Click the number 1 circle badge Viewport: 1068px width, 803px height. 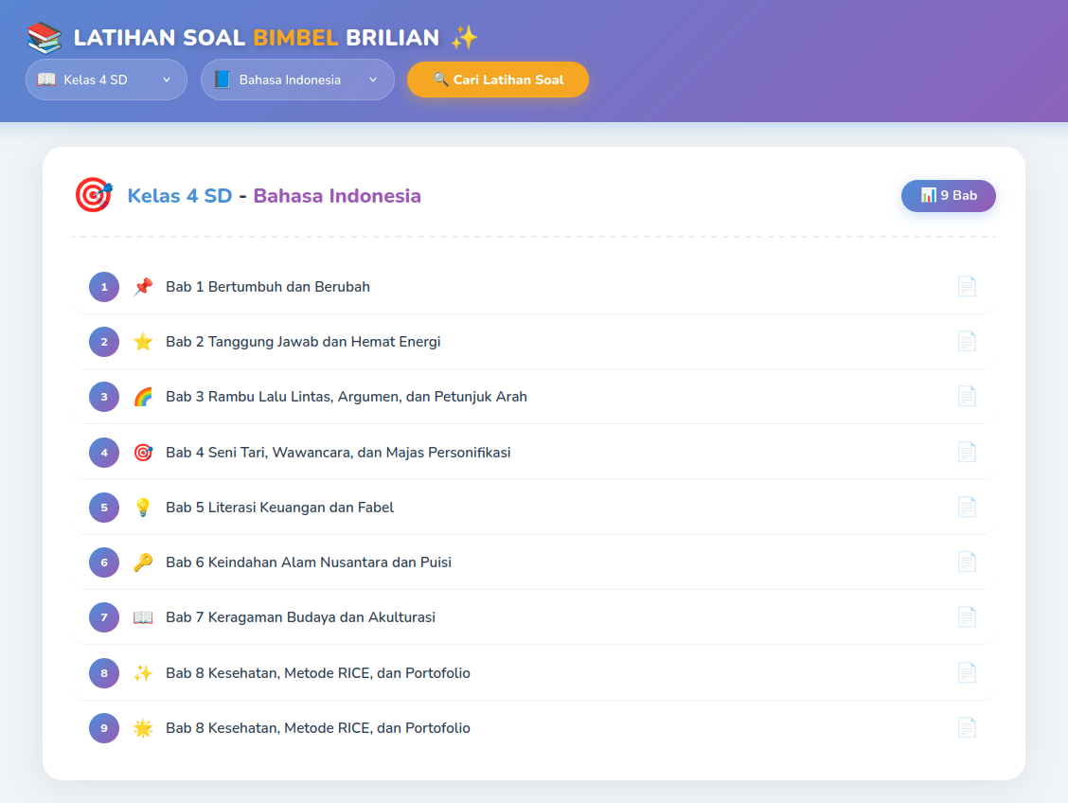pyautogui.click(x=104, y=287)
